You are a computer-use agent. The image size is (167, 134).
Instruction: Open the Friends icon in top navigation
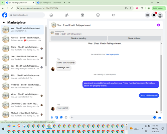(x=67, y=15)
